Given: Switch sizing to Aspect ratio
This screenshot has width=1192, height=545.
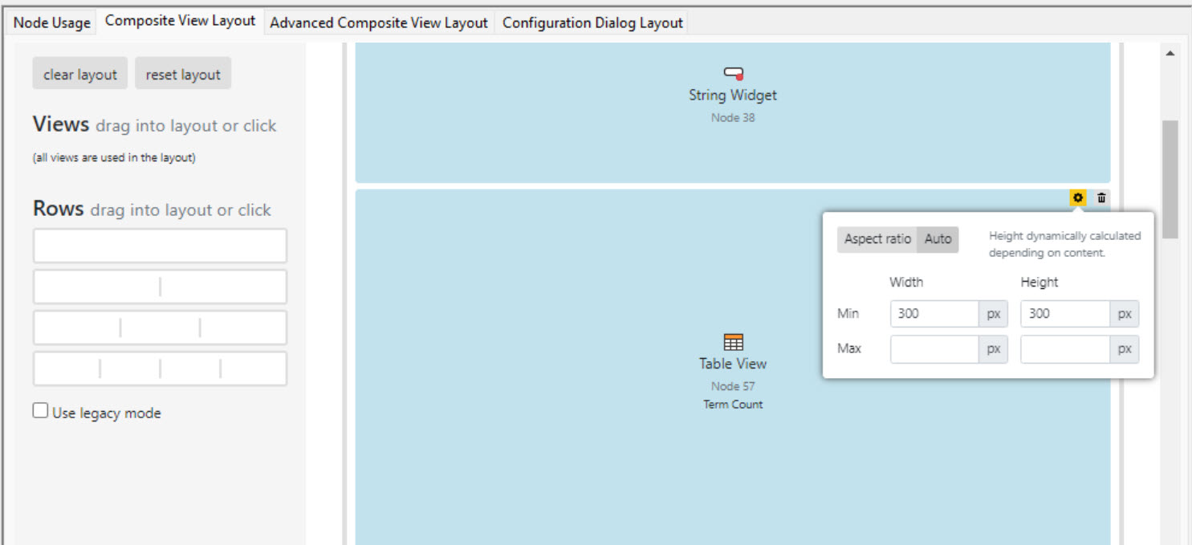Looking at the screenshot, I should (x=877, y=239).
